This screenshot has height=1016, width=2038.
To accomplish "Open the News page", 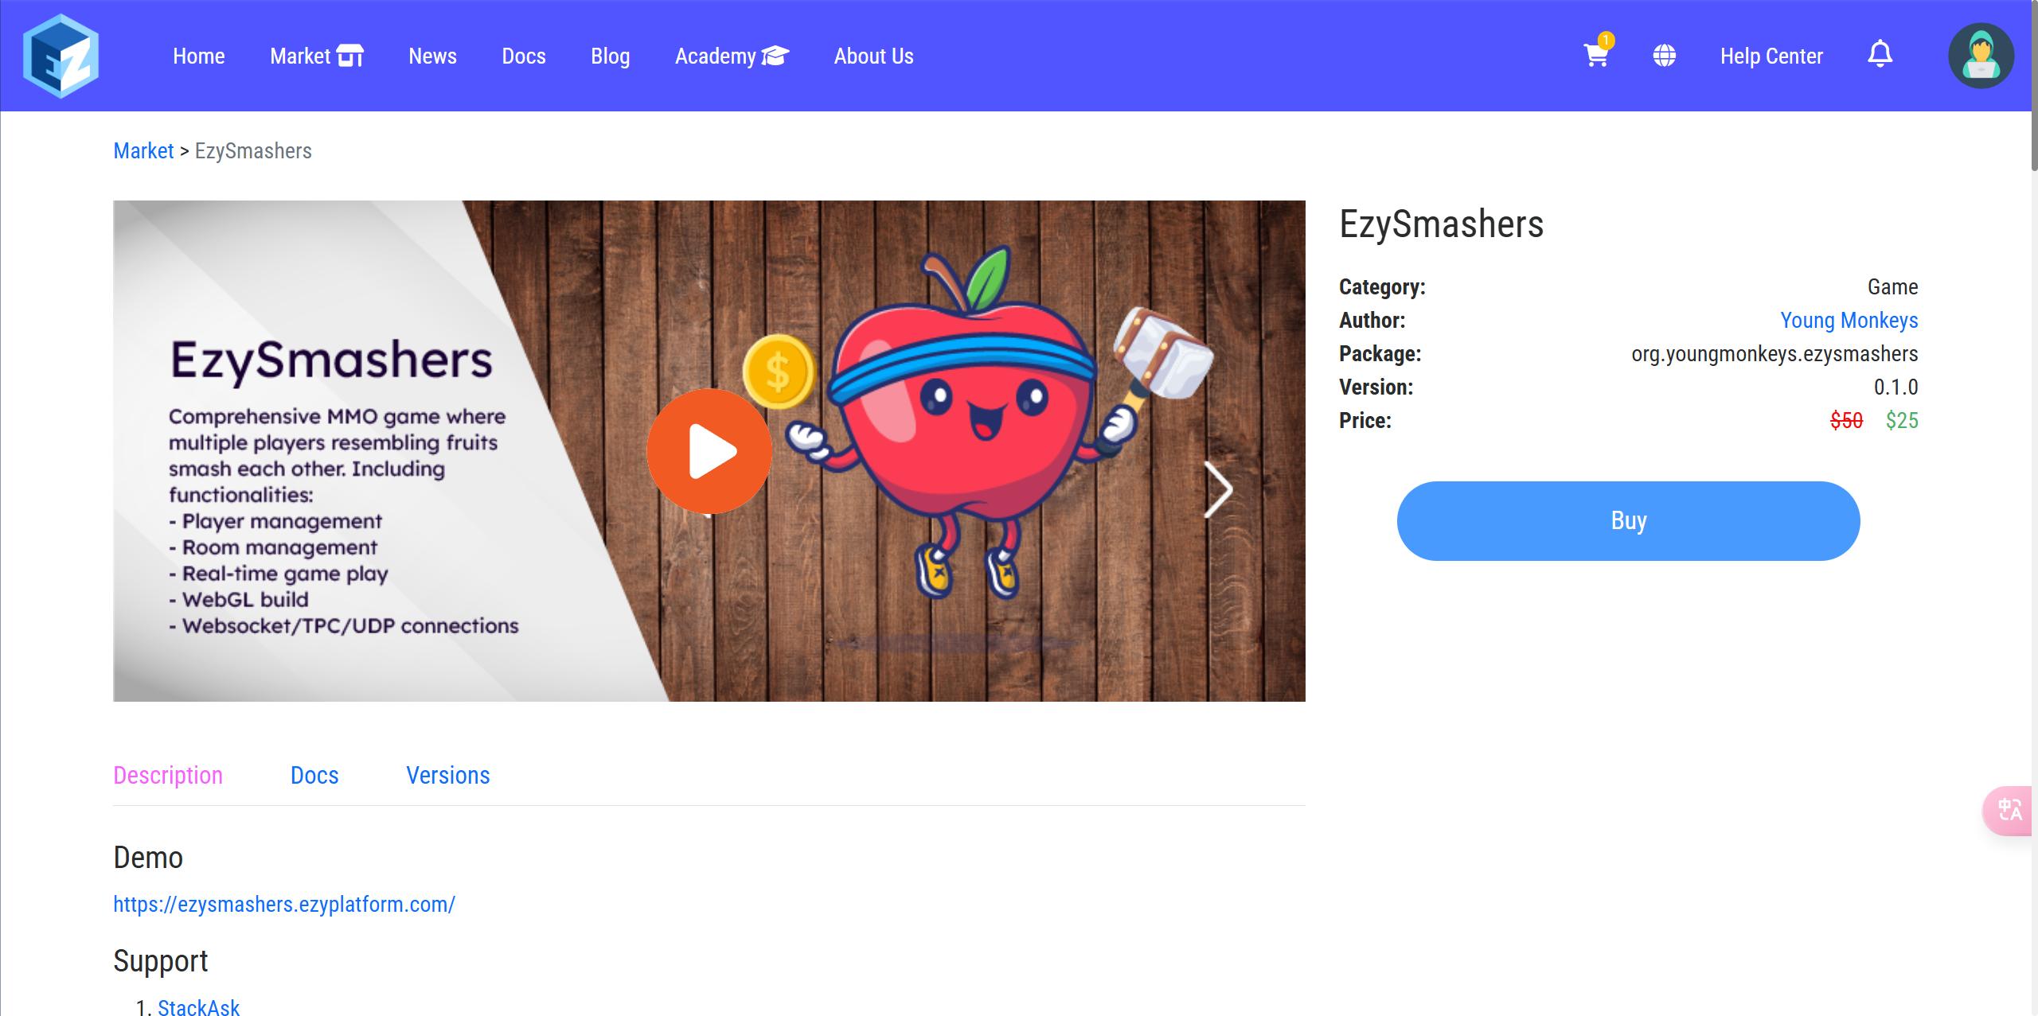I will 432,56.
